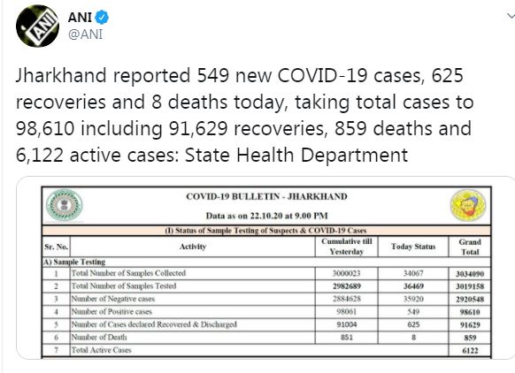Click the Total Active Cases value 6122
Viewport: 515px width, 373px height.
[x=470, y=351]
